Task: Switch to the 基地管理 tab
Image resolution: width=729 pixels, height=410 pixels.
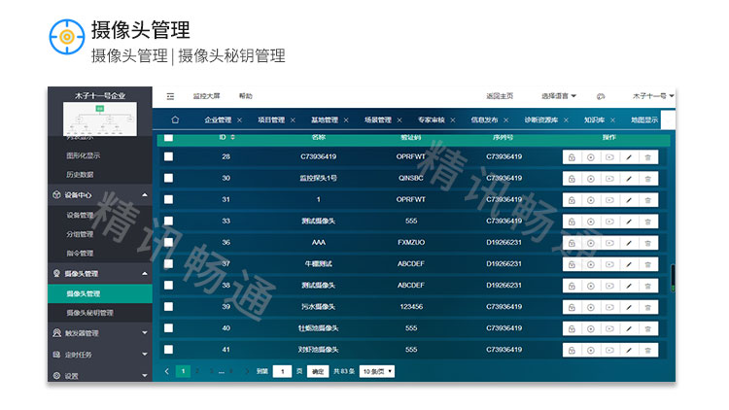Action: click(x=325, y=120)
